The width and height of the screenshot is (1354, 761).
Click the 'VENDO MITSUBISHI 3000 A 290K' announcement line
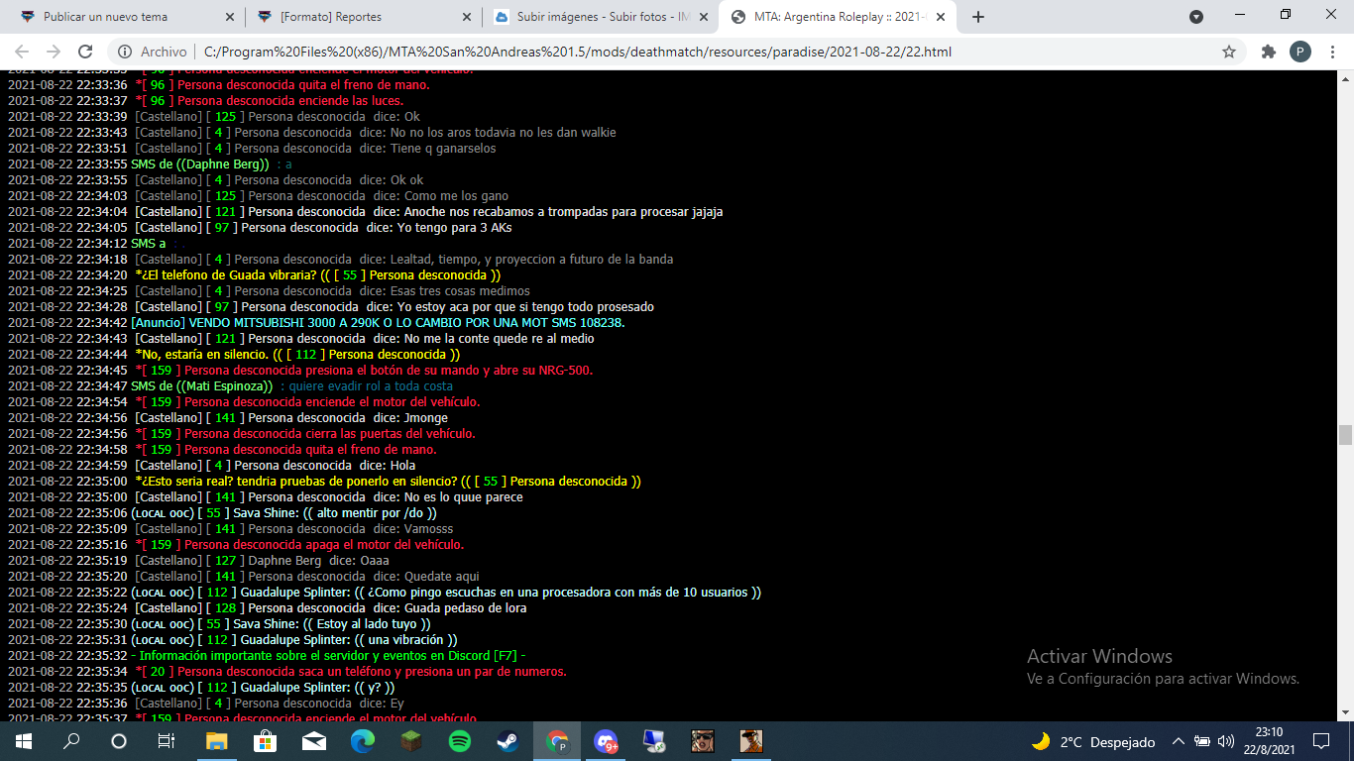(x=317, y=322)
